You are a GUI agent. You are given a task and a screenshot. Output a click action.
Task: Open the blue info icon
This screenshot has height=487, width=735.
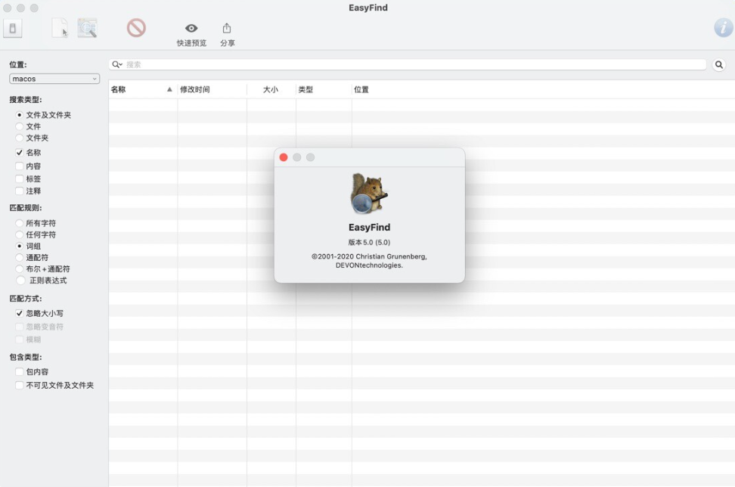(724, 28)
